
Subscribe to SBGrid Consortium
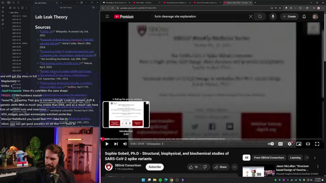point(155,167)
